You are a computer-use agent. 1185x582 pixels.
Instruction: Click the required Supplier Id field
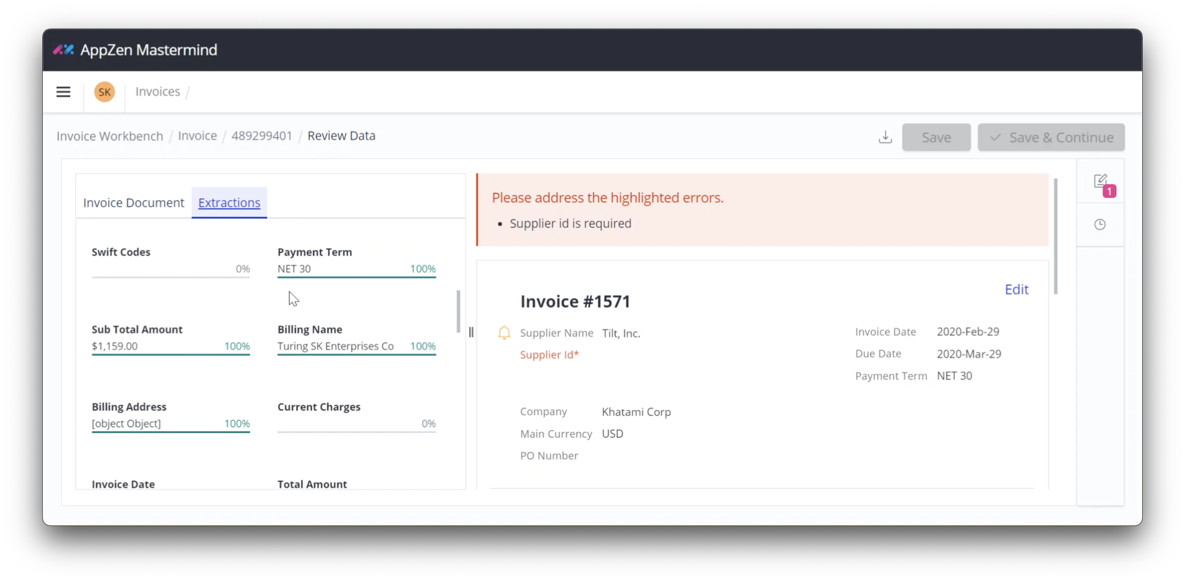pyautogui.click(x=549, y=354)
